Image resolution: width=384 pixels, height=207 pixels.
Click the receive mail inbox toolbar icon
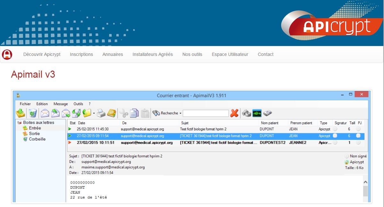pos(20,113)
